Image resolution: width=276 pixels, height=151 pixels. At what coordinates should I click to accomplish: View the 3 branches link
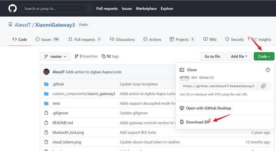(x=86, y=56)
